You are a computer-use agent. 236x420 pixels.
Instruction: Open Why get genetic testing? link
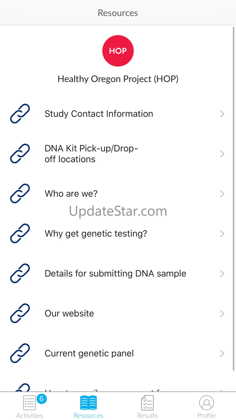coord(96,233)
